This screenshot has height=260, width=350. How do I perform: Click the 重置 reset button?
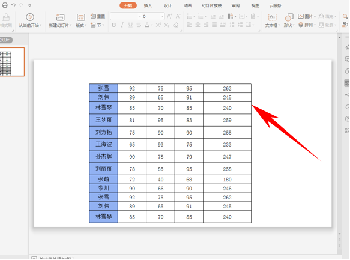point(98,16)
